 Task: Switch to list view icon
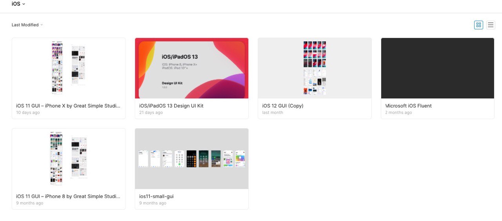coord(491,25)
